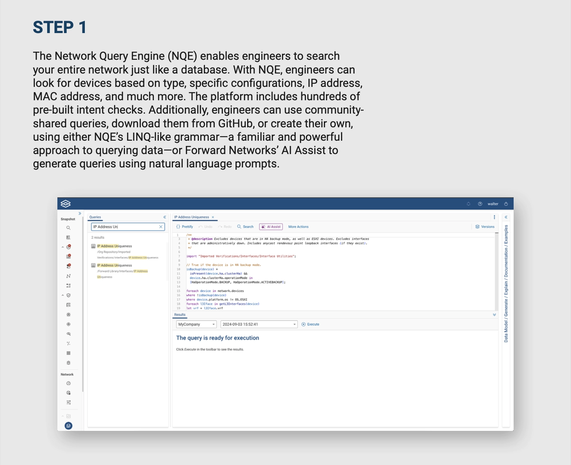Select the Search tool in the Snapshot sidebar
Viewport: 571px width, 465px height.
[68, 228]
